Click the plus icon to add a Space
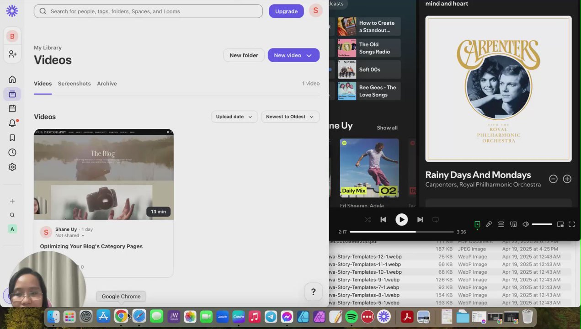Viewport: 581px width, 329px height. click(12, 201)
